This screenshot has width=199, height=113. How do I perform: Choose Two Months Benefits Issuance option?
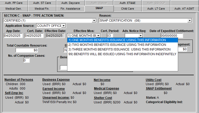[x=122, y=45]
